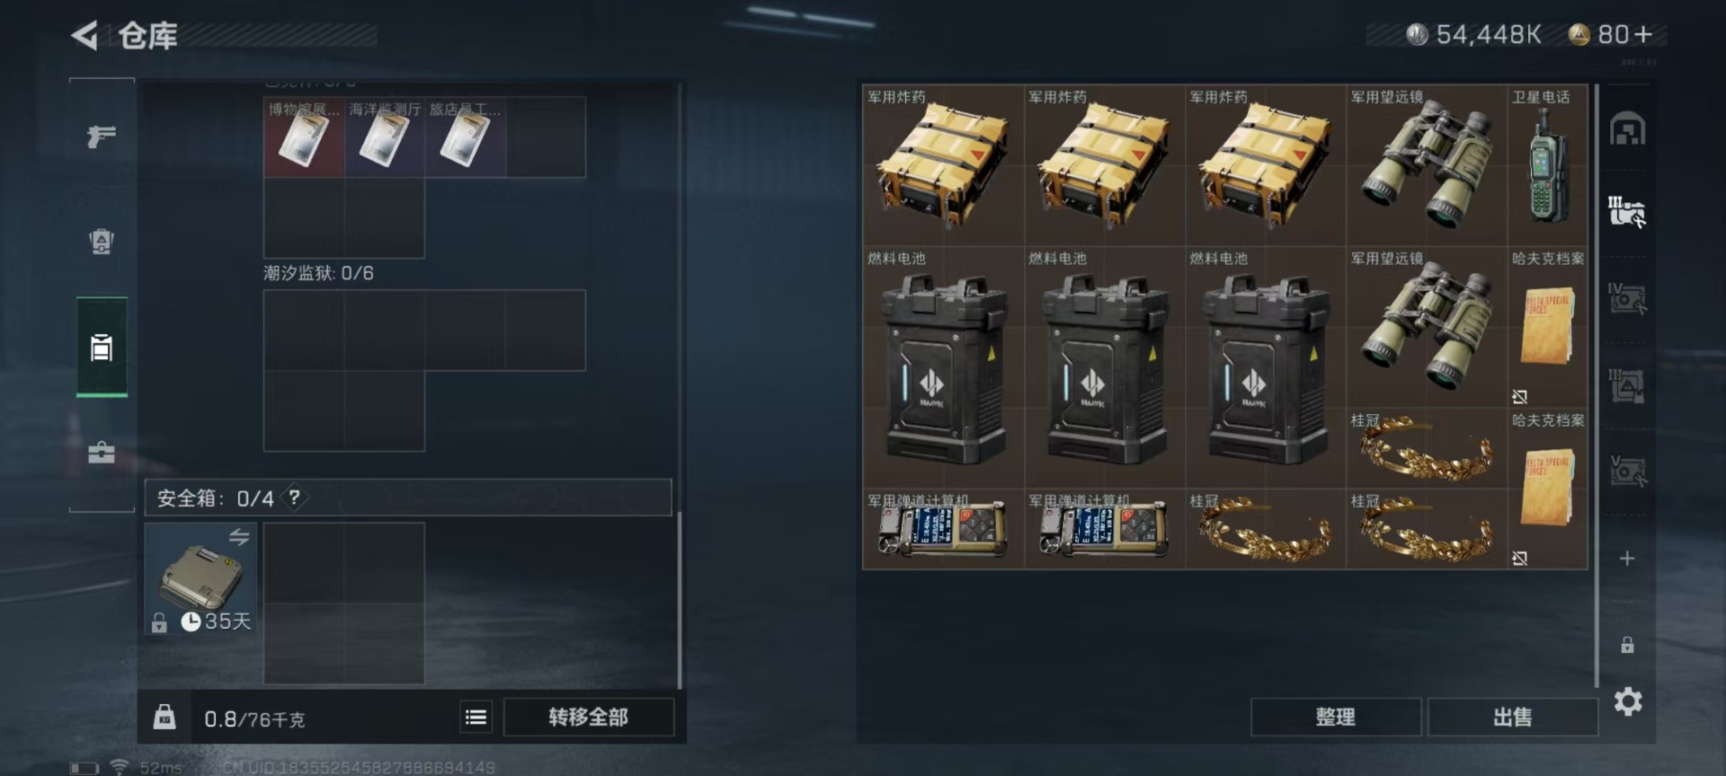Open the settings gear icon
Screen dimensions: 1726x776
click(x=1627, y=701)
